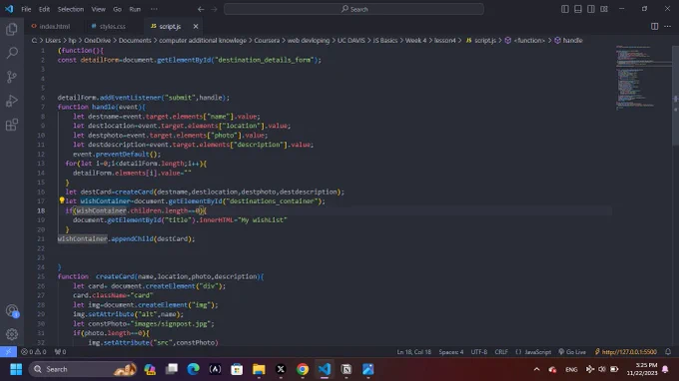Click "appendChild" on line 21

pos(132,238)
